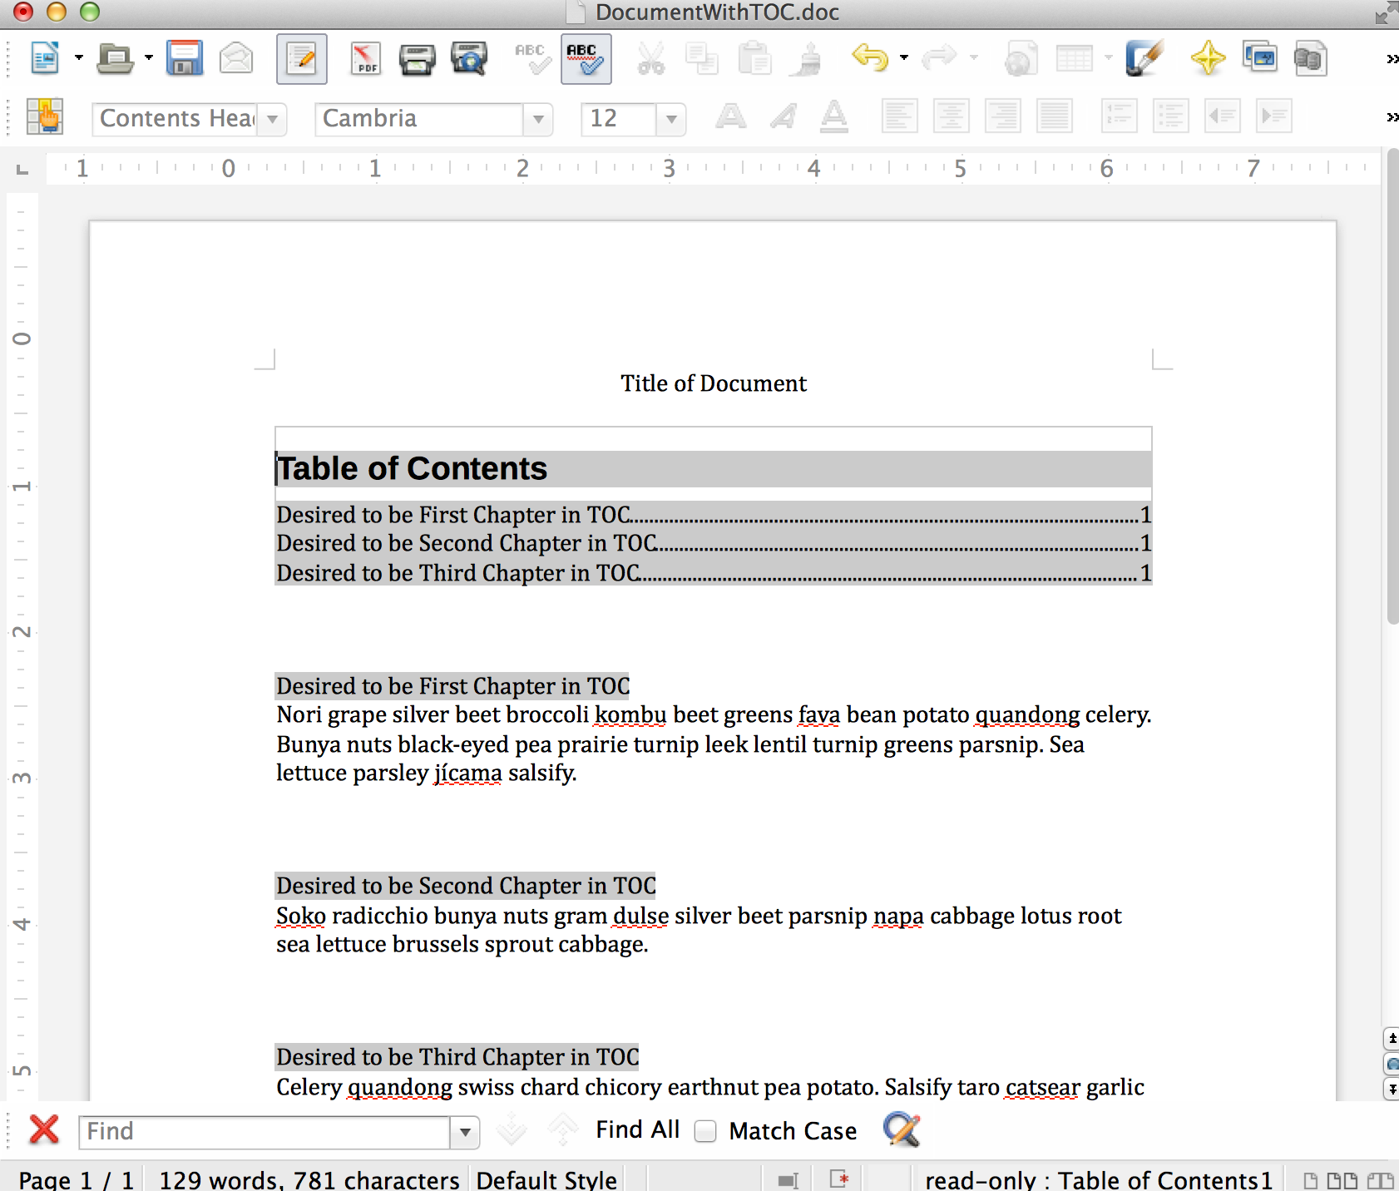Click the Paste clipboard icon
Image resolution: width=1399 pixels, height=1191 pixels.
754,58
